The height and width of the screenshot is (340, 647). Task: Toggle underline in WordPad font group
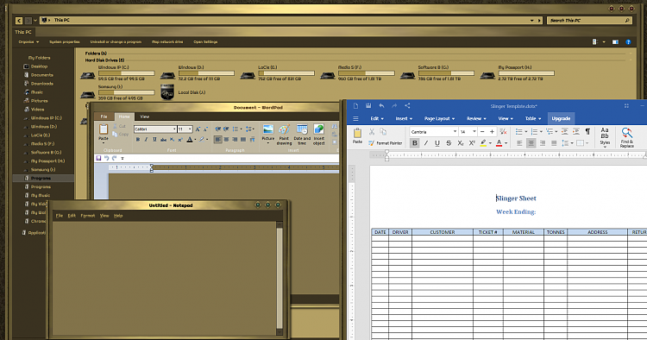pos(154,140)
